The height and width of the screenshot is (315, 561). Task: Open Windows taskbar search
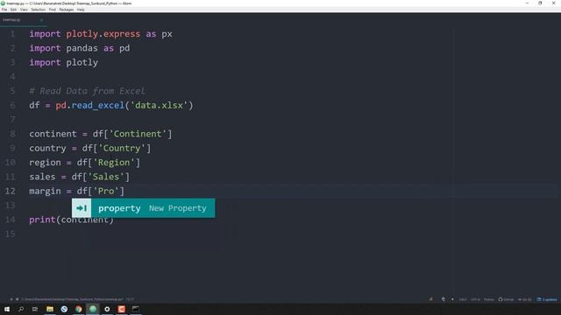[21, 309]
